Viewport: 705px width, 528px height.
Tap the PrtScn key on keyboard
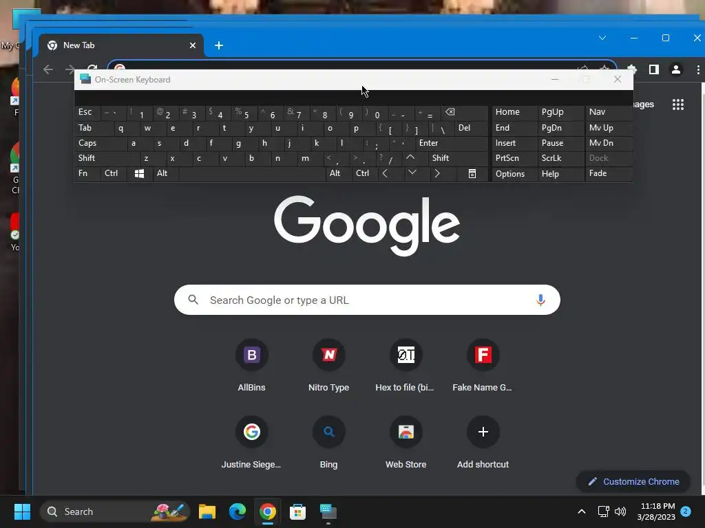[x=514, y=158]
